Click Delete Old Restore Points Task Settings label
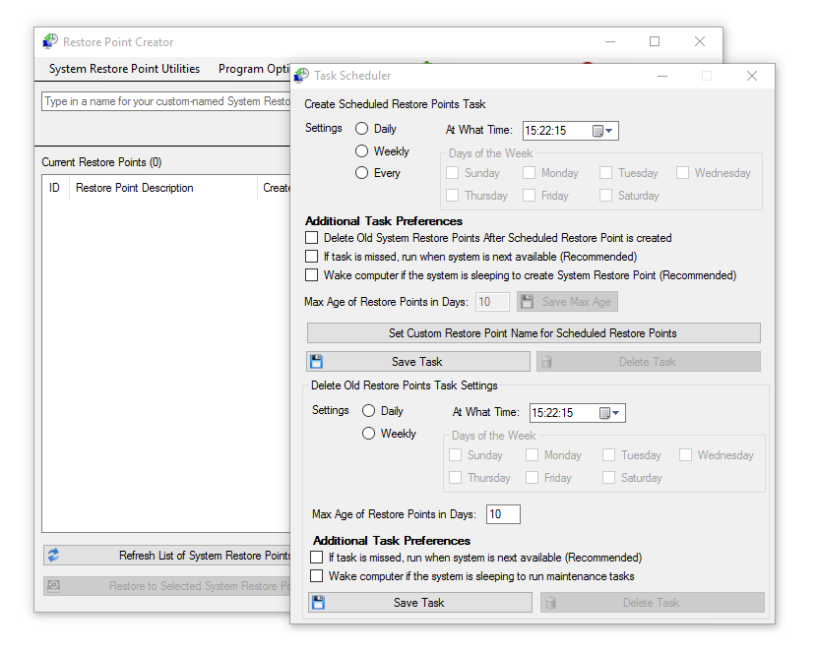The height and width of the screenshot is (651, 817). 405,385
